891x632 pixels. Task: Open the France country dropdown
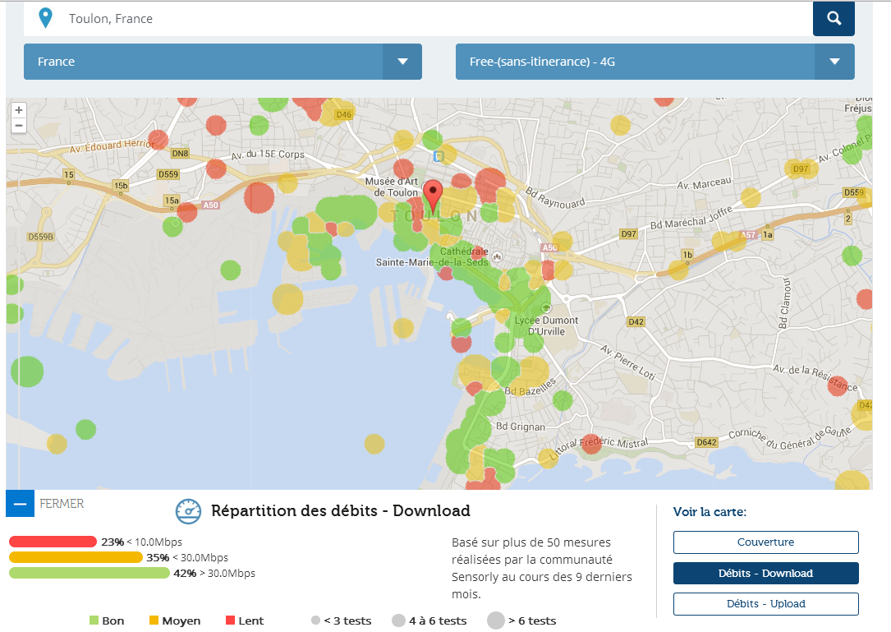[204, 62]
